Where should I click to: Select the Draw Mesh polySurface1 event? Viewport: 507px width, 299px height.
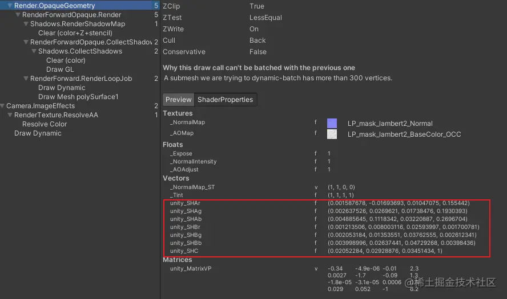click(x=78, y=97)
